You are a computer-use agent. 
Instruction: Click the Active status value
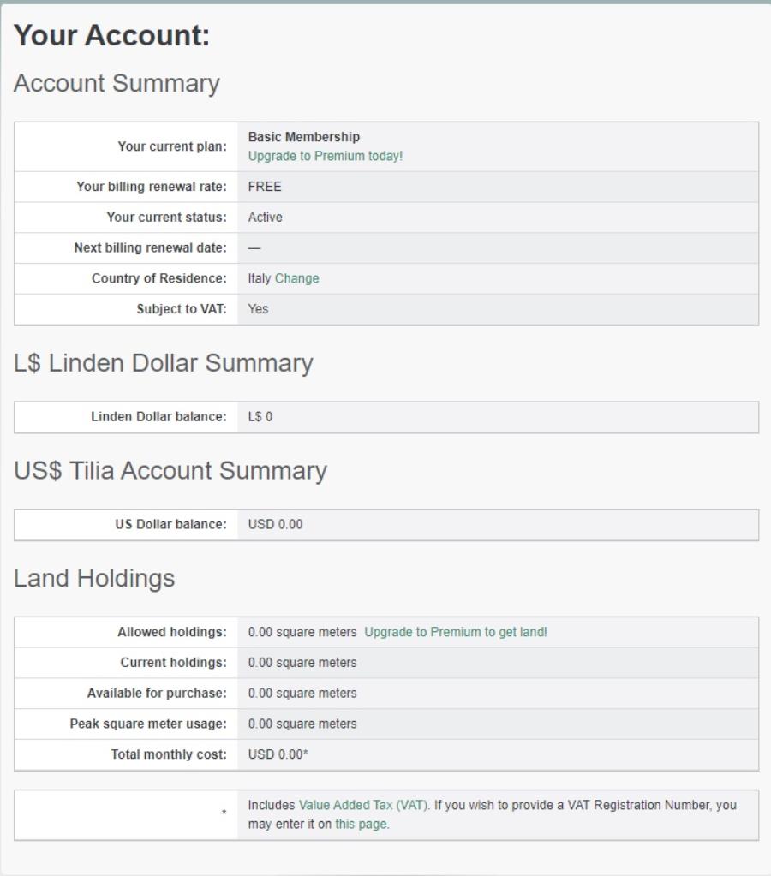tap(265, 218)
